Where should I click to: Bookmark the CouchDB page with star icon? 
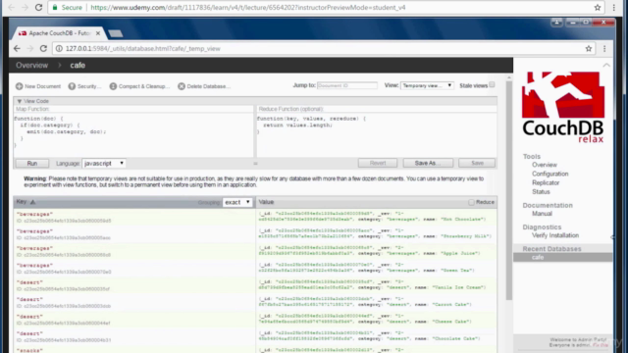589,48
